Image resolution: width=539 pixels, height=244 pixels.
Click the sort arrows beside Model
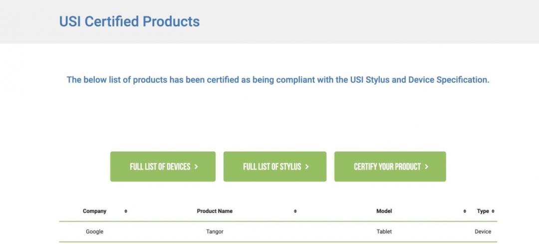click(465, 211)
